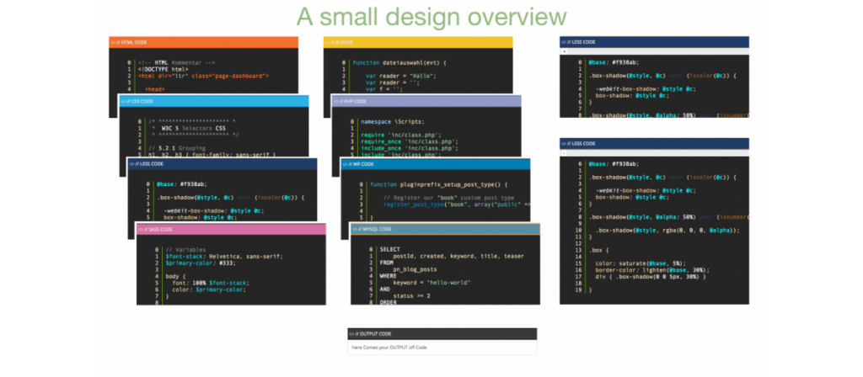Click the code icon in PHP CODE header
This screenshot has height=377, width=863.
(x=335, y=101)
